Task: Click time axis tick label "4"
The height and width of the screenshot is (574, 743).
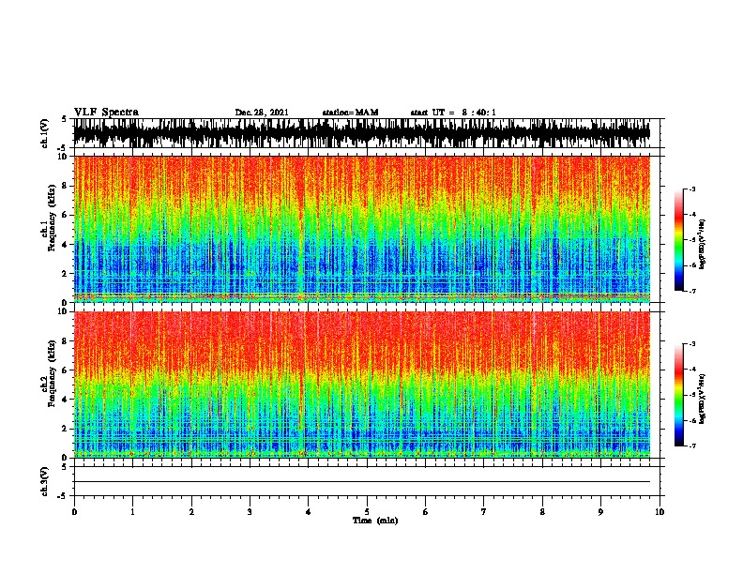Action: click(x=309, y=512)
